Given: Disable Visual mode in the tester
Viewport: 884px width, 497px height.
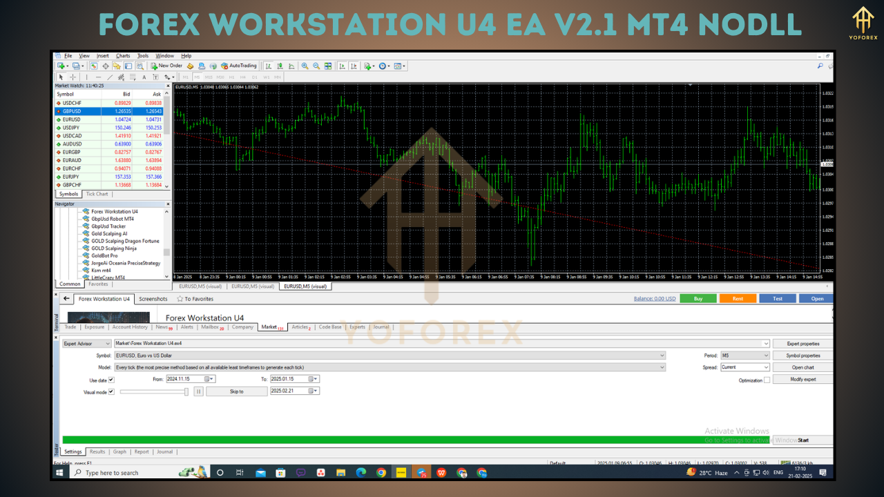Looking at the screenshot, I should click(x=110, y=391).
